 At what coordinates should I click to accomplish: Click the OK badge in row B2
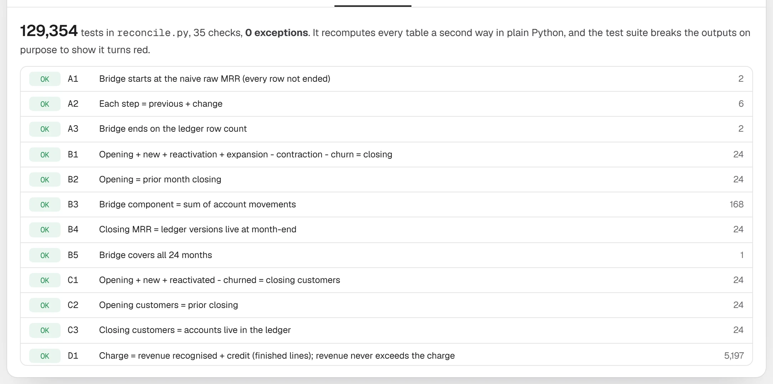pos(45,180)
